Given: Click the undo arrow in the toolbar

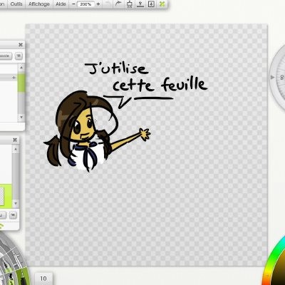Looking at the screenshot, I should [x=108, y=4].
